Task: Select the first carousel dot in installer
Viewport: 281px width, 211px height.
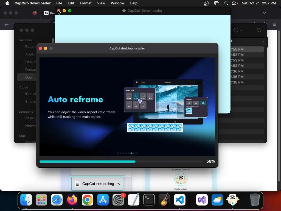Action: 118,153
